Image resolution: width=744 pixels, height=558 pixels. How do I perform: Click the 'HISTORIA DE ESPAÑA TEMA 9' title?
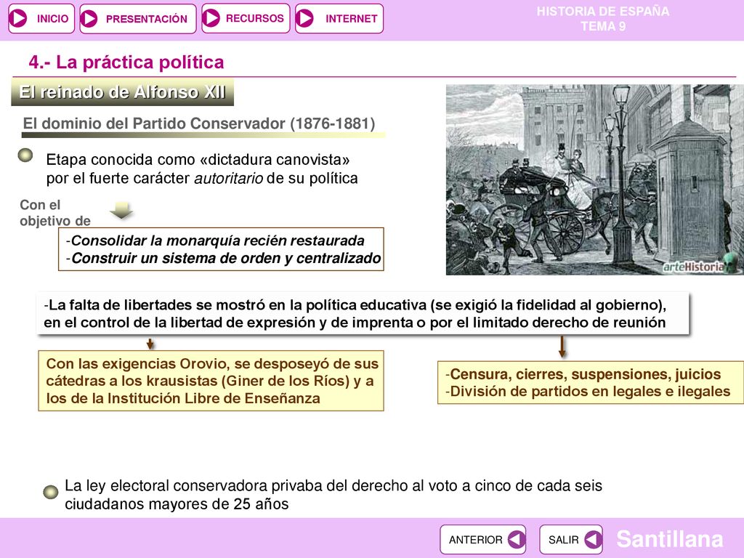coord(602,18)
